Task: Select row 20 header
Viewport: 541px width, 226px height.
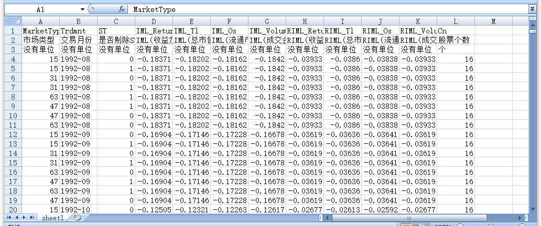Action: [13, 209]
